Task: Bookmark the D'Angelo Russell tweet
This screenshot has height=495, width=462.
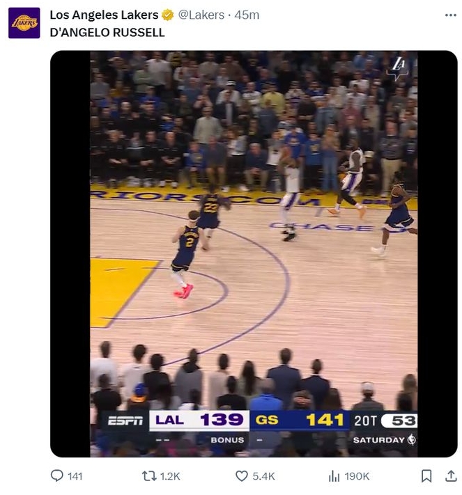Action: [426, 476]
